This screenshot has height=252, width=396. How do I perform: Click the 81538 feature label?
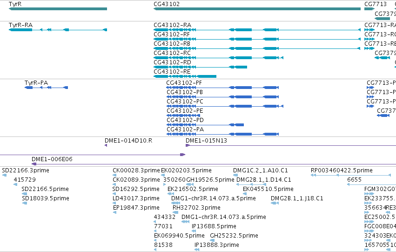point(163,245)
